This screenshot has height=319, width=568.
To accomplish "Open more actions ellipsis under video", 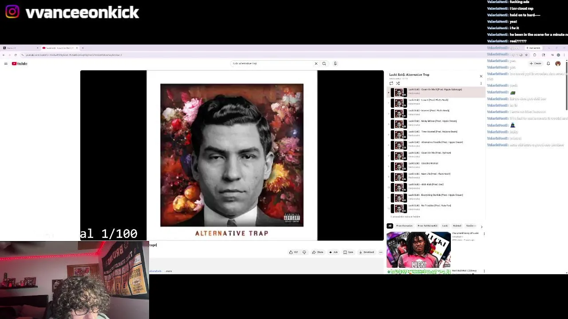I will 381,252.
